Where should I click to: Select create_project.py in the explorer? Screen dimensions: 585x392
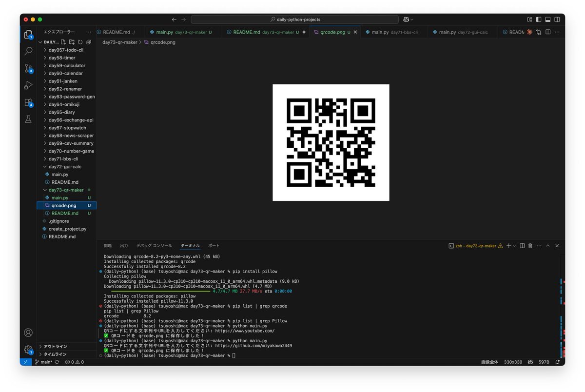pos(67,229)
